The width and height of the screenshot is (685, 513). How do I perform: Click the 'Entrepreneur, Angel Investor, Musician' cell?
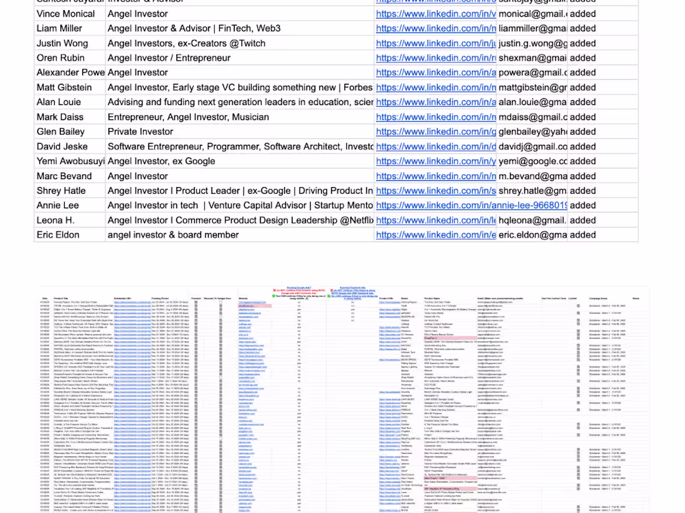(x=240, y=118)
